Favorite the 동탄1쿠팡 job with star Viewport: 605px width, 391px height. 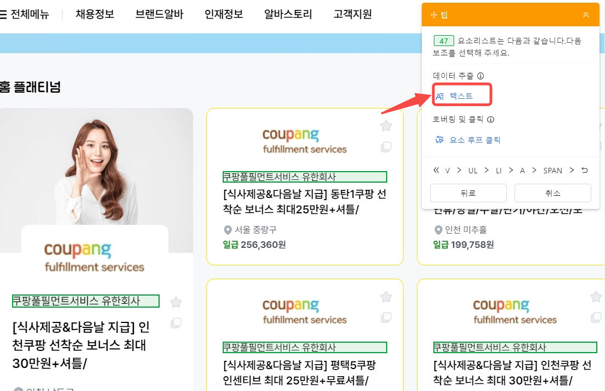coord(386,126)
